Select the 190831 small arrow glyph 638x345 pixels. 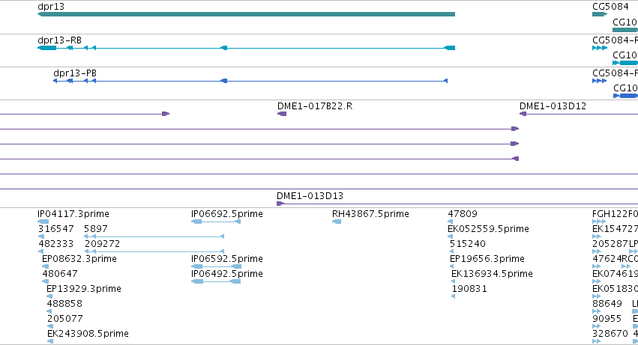tap(454, 296)
